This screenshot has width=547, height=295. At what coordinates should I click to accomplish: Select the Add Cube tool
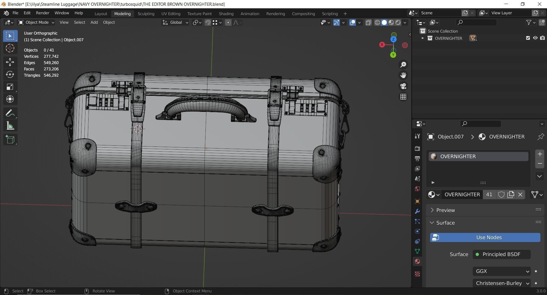coord(10,140)
